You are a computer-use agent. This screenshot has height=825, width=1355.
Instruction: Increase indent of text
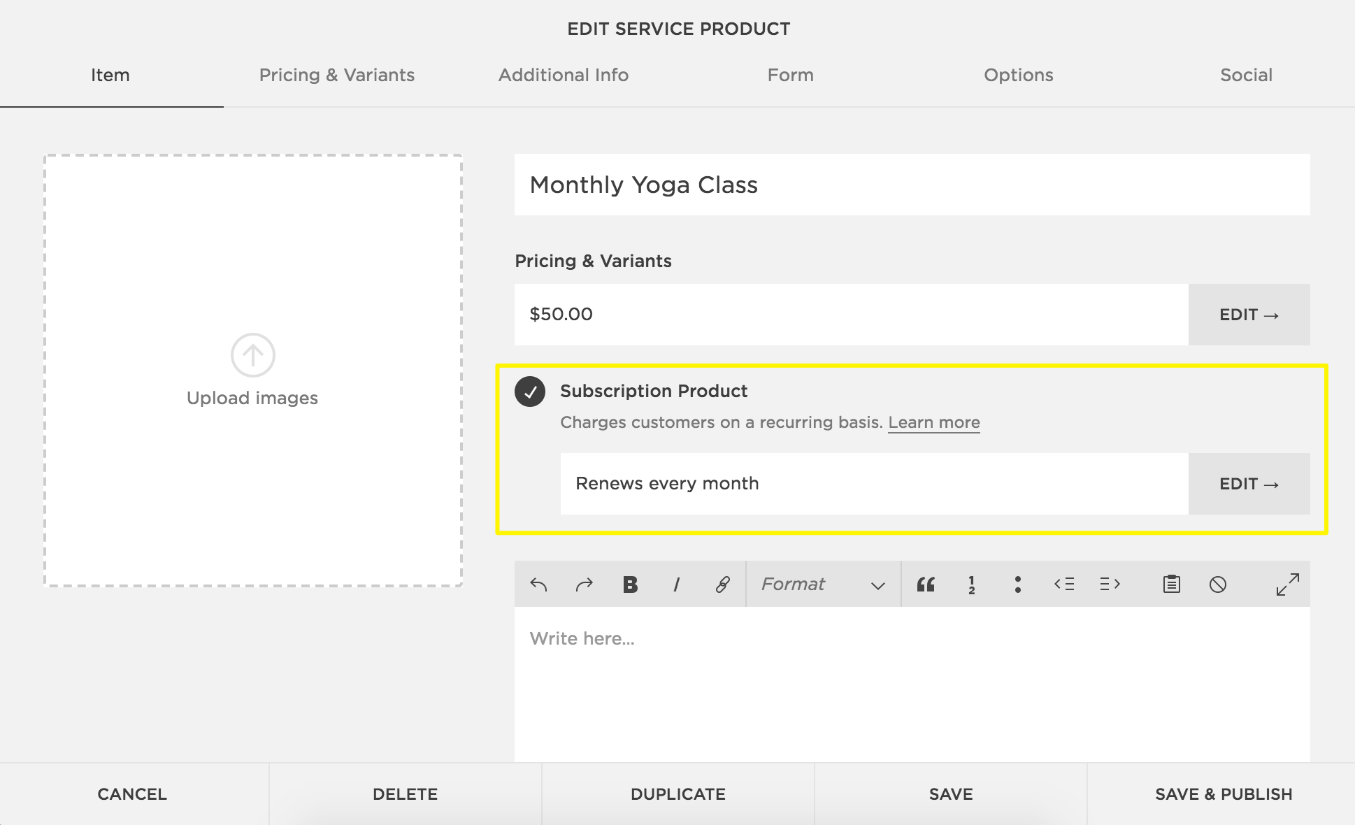(x=1110, y=584)
